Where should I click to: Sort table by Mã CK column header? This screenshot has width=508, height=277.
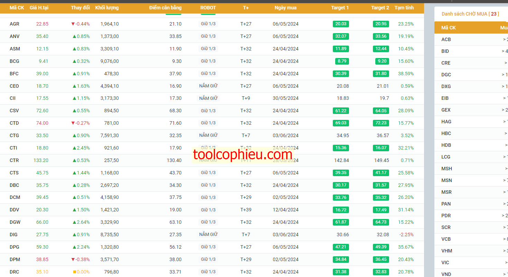(17, 8)
